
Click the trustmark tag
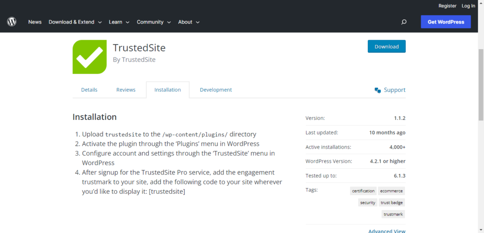[393, 214]
